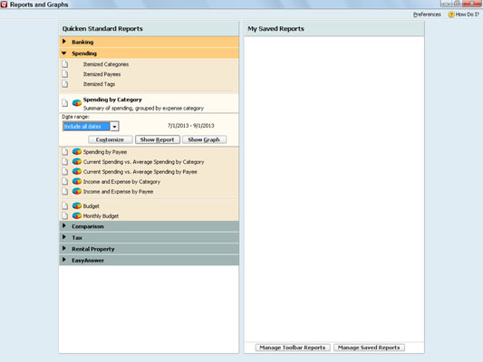Click the Quicken logo in title bar
483x362 pixels.
(x=4, y=5)
